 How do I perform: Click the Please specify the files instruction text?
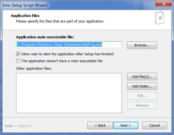(60, 21)
